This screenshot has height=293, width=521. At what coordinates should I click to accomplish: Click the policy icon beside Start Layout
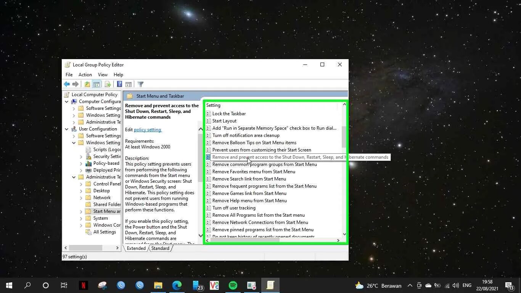[208, 121]
